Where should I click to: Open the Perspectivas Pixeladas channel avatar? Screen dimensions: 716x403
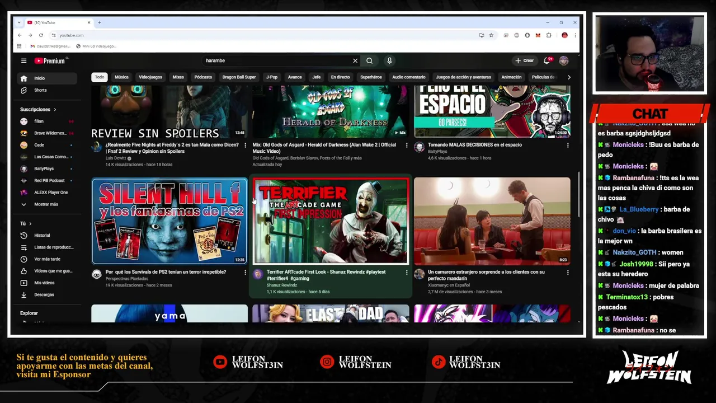click(97, 274)
